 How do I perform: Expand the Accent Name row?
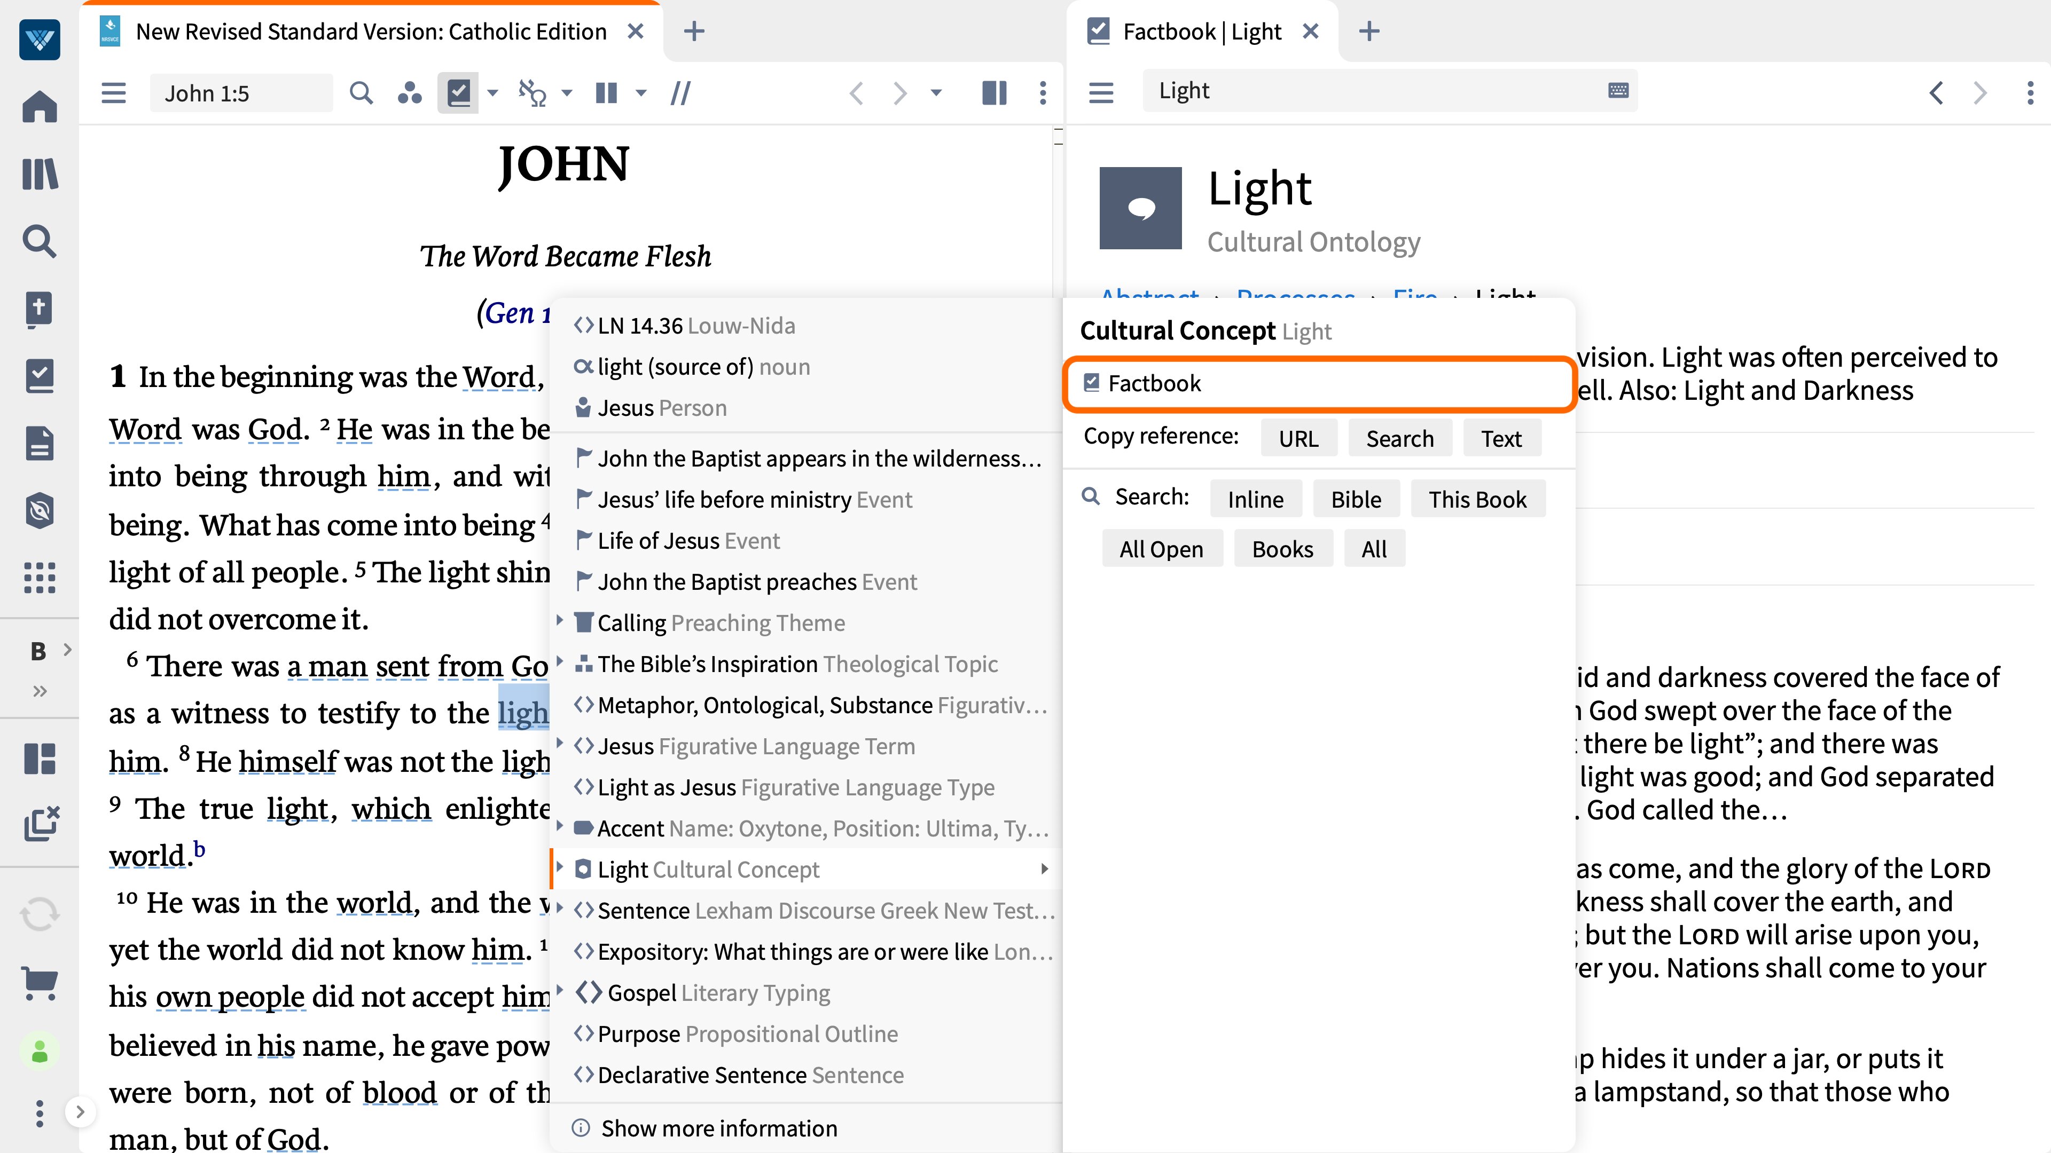pyautogui.click(x=560, y=825)
